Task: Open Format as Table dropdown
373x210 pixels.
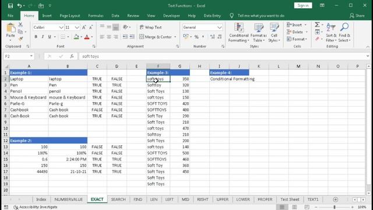Action: 259,33
